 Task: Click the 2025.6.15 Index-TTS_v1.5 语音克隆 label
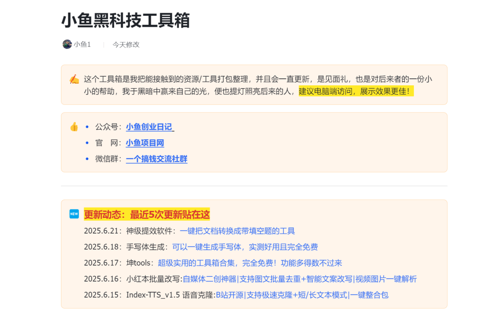tap(150, 295)
